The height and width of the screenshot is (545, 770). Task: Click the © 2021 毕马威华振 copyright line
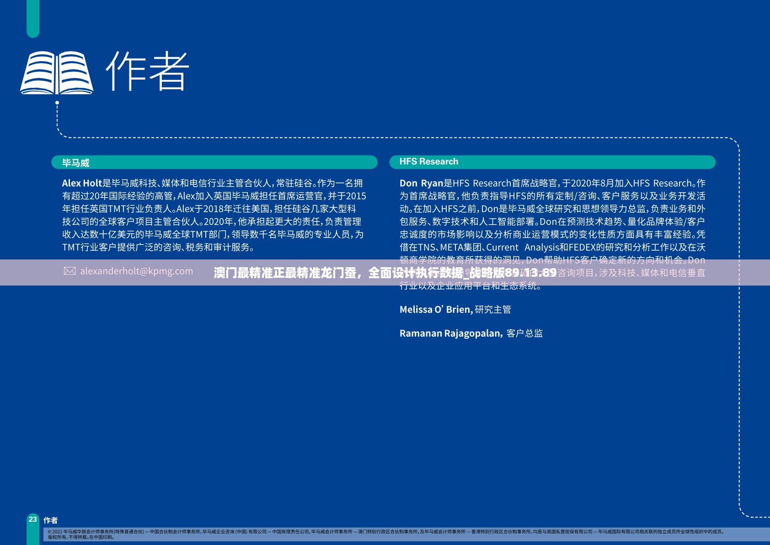pos(386,532)
